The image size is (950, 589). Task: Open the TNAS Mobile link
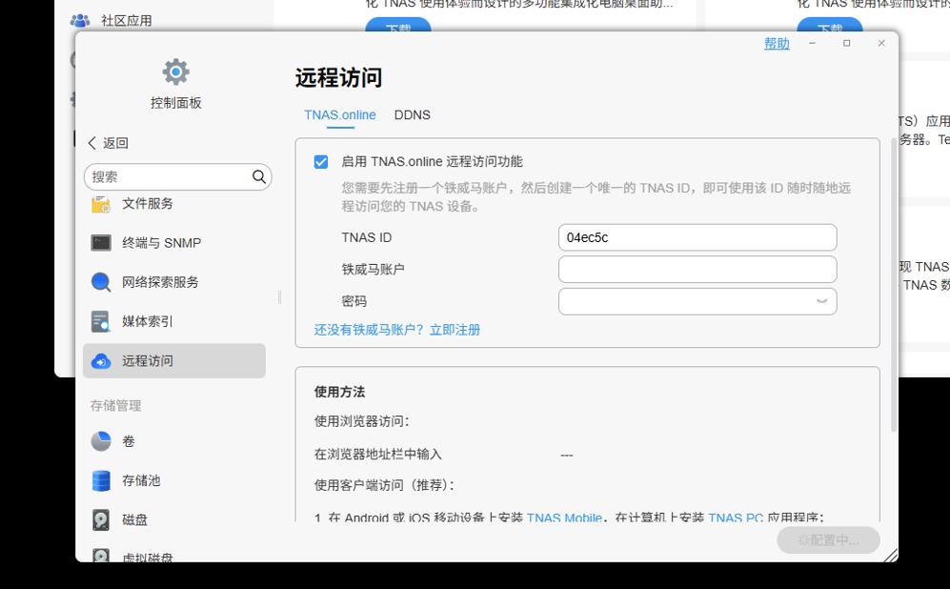click(564, 518)
